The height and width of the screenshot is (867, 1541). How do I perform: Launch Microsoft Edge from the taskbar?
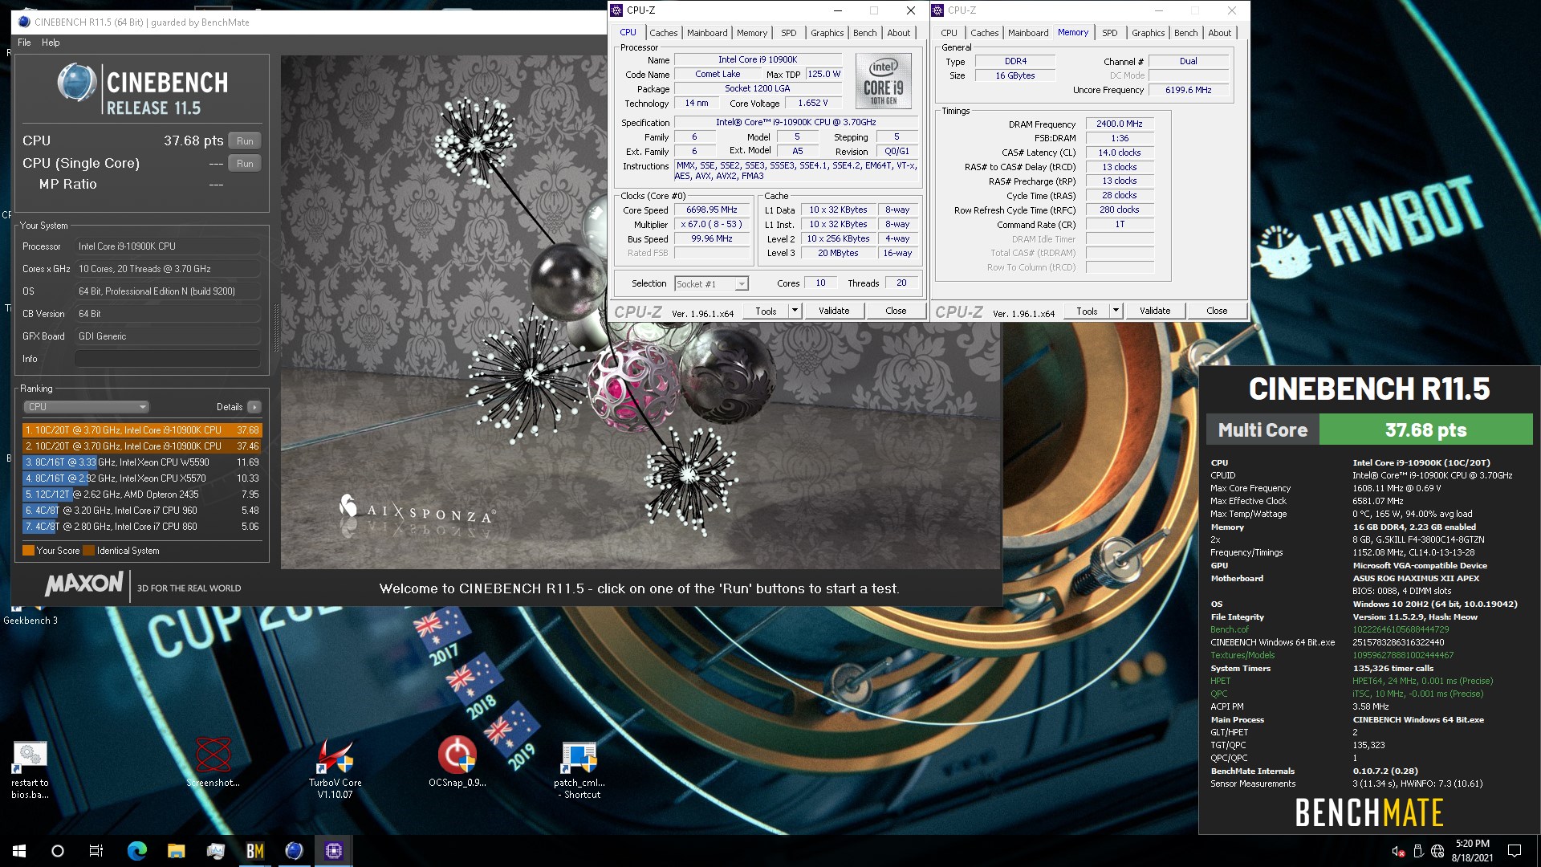(136, 851)
